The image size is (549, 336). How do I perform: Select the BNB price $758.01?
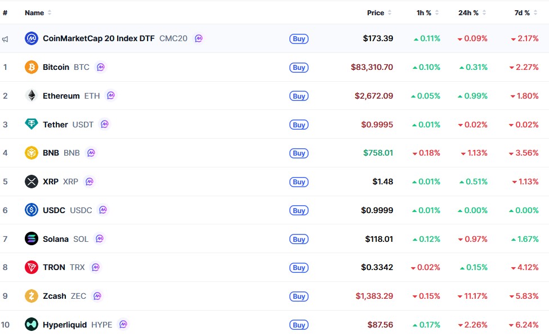coord(378,153)
